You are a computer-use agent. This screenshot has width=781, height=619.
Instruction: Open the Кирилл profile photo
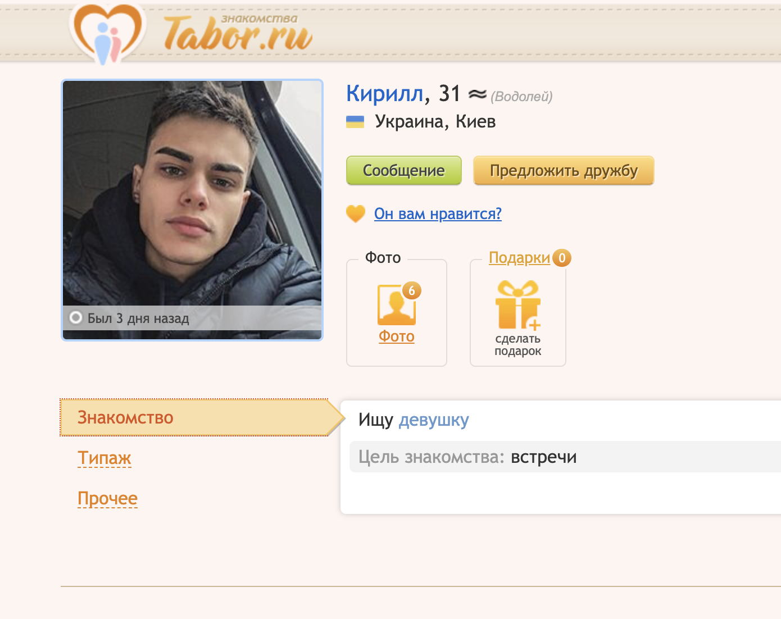coord(192,210)
